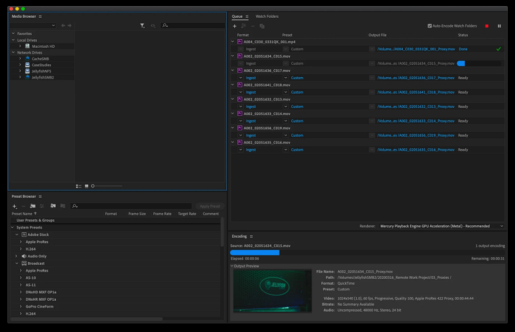515x332 pixels.
Task: Expand the JellyfishNFS network drive
Action: tap(20, 71)
